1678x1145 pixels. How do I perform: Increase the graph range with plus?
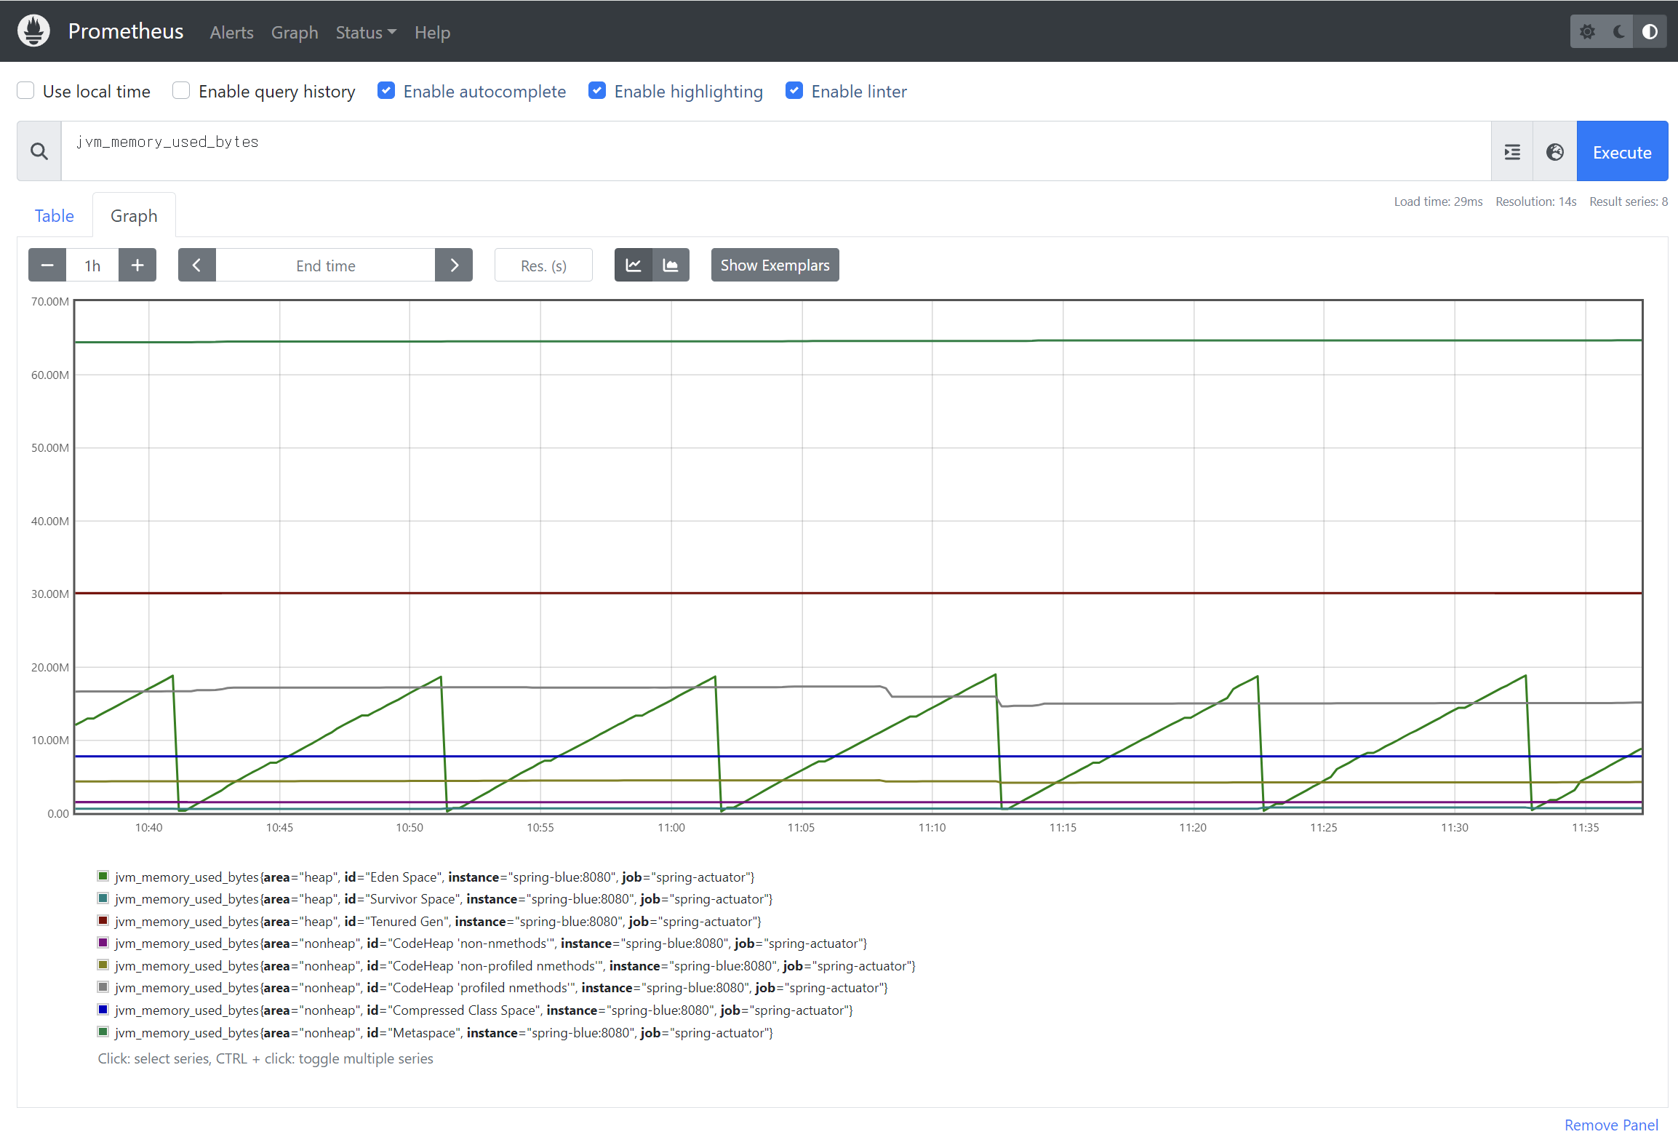(x=137, y=266)
